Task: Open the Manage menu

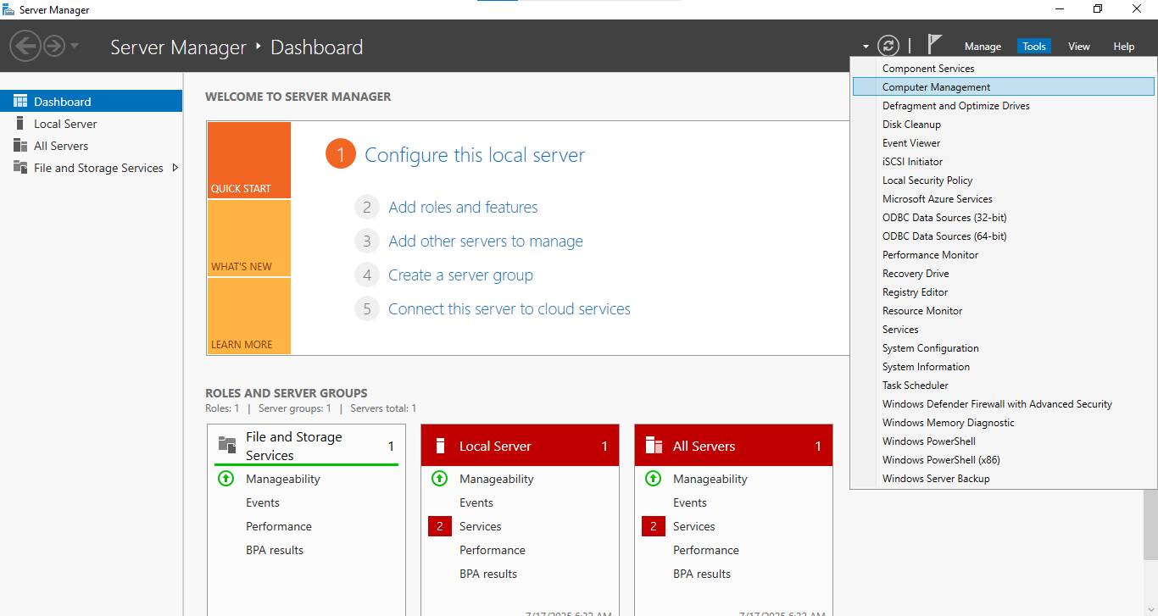Action: pos(983,47)
